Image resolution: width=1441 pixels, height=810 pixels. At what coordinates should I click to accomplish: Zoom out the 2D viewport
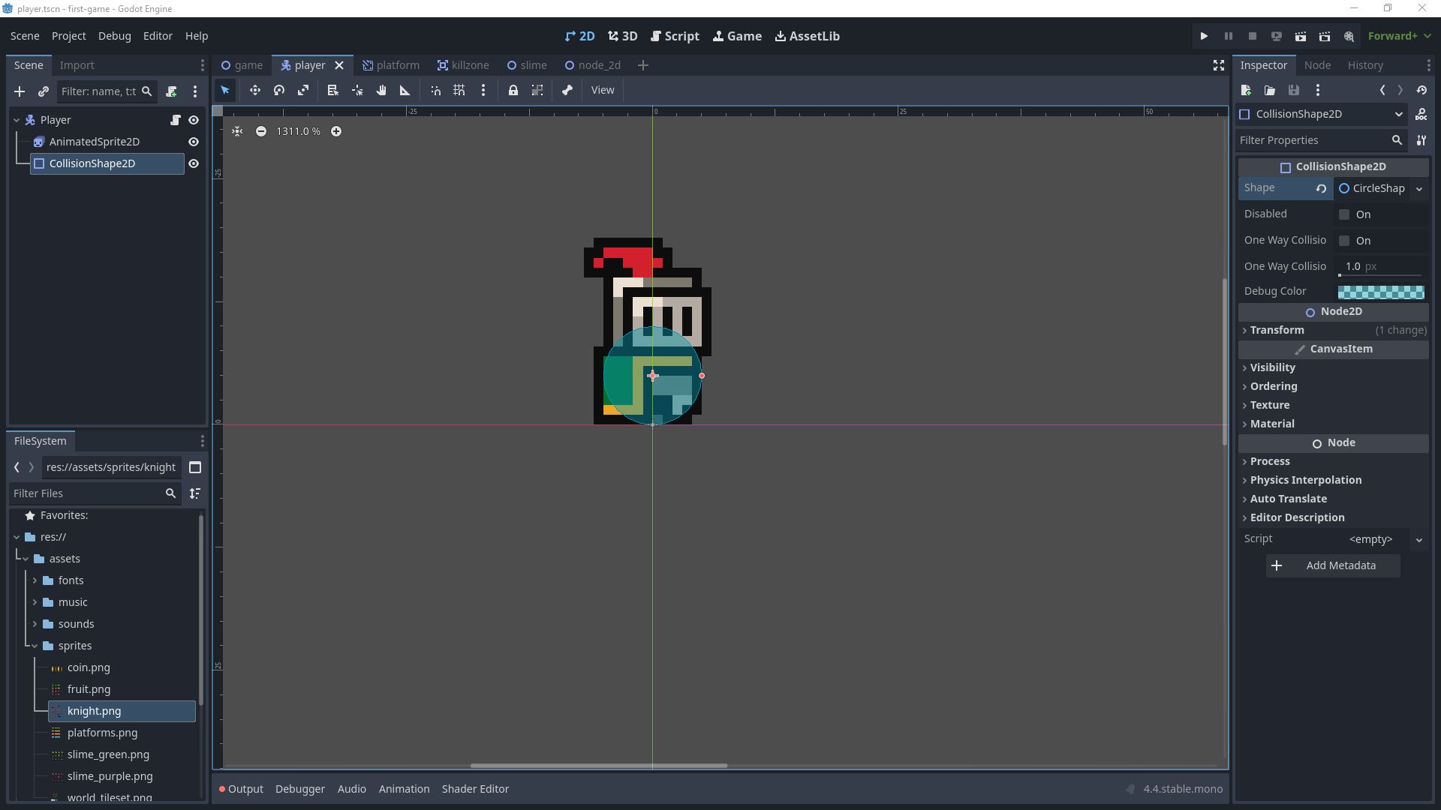click(x=261, y=131)
